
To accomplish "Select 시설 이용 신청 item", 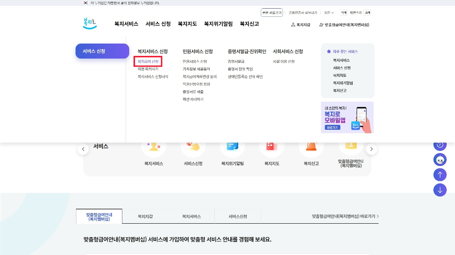I will 283,61.
